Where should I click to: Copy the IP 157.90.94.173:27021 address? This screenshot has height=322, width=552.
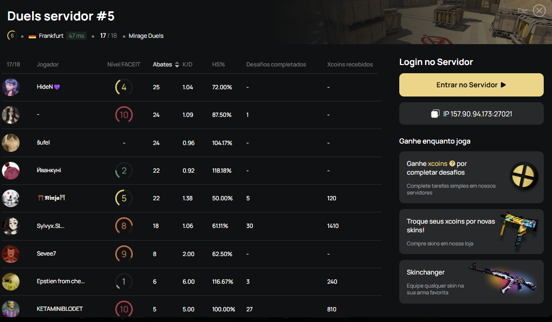pyautogui.click(x=477, y=114)
